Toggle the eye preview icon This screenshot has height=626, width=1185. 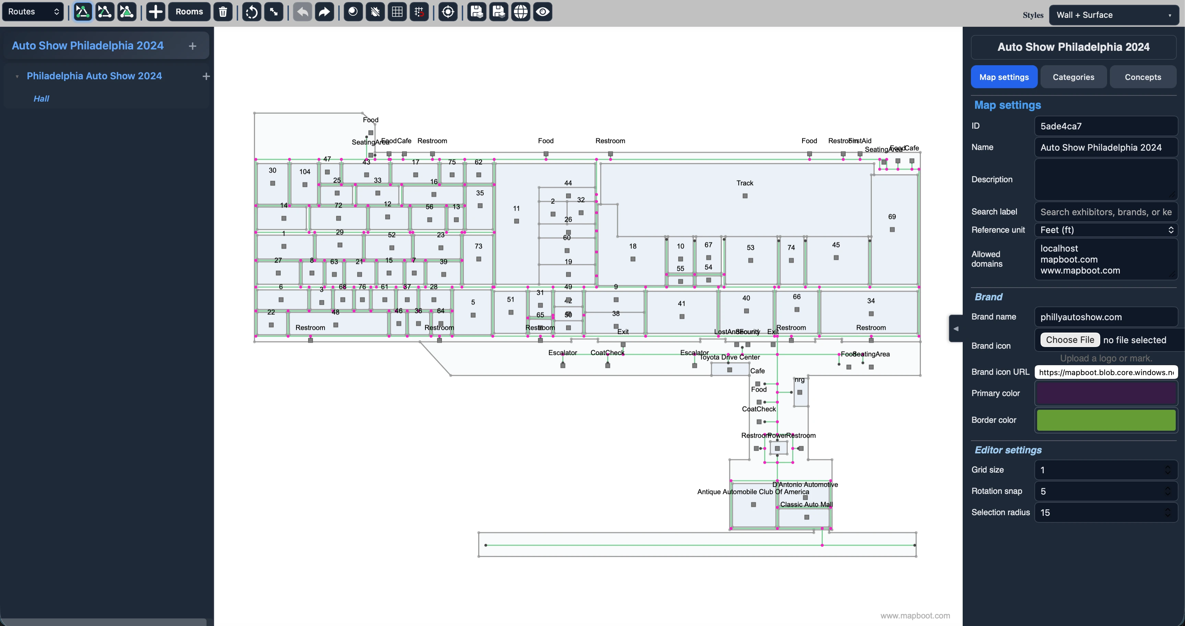pos(543,12)
